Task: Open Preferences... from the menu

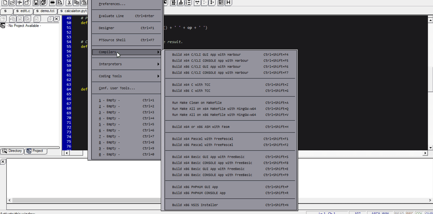Action: pyautogui.click(x=112, y=4)
